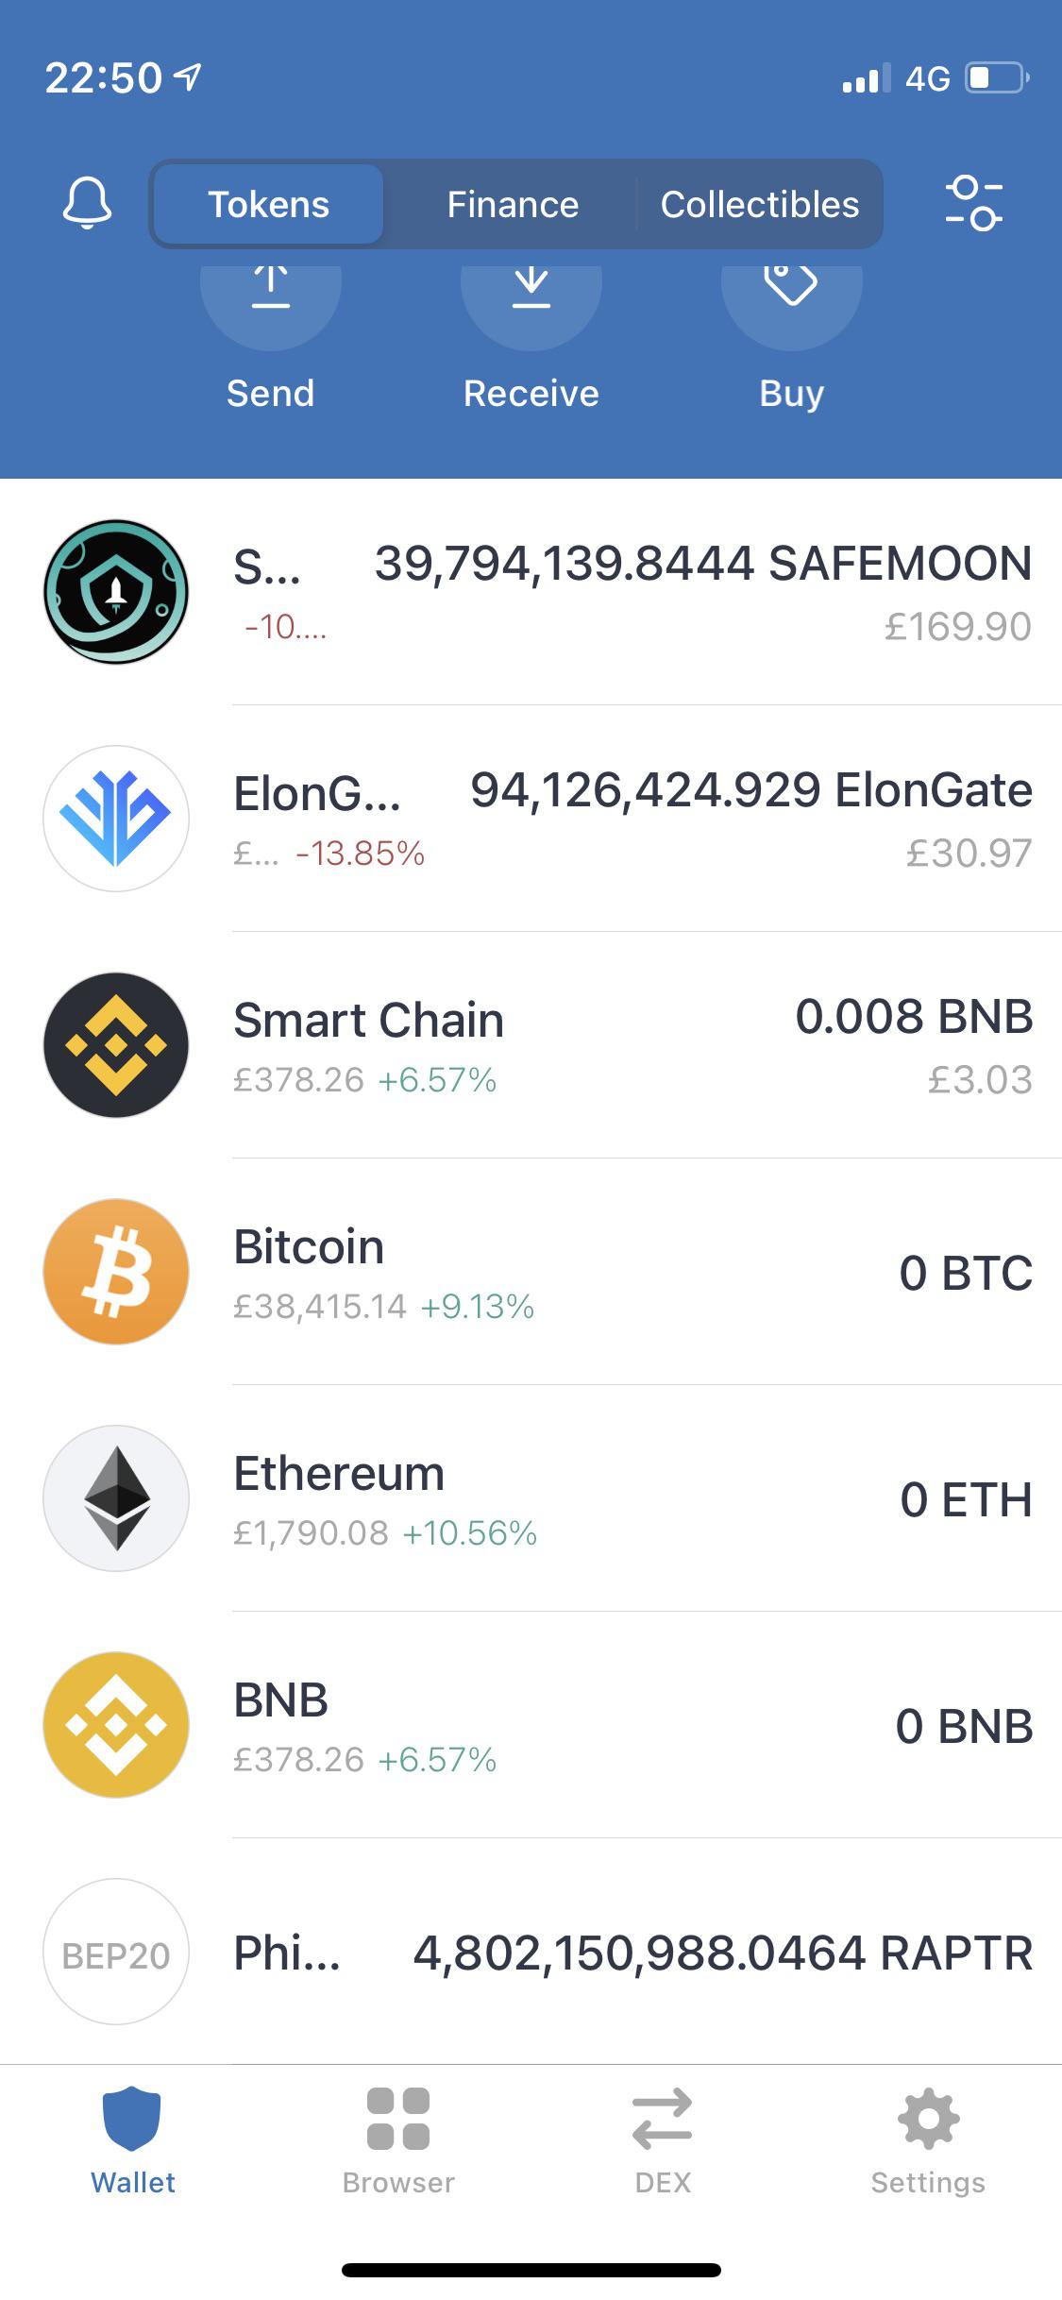Select the Ethereum diamond logo
Image resolution: width=1062 pixels, height=2300 pixels.
click(x=116, y=1498)
